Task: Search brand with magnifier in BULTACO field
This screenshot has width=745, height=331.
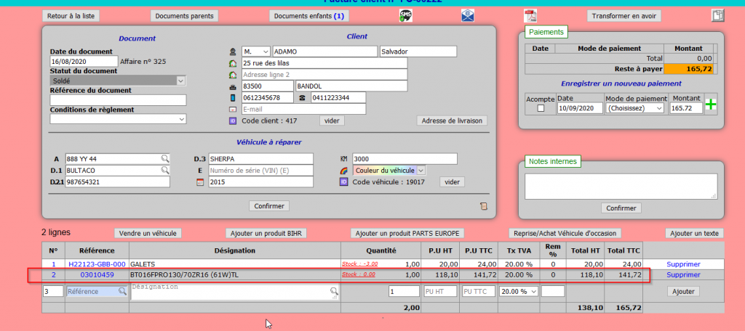Action: [164, 170]
